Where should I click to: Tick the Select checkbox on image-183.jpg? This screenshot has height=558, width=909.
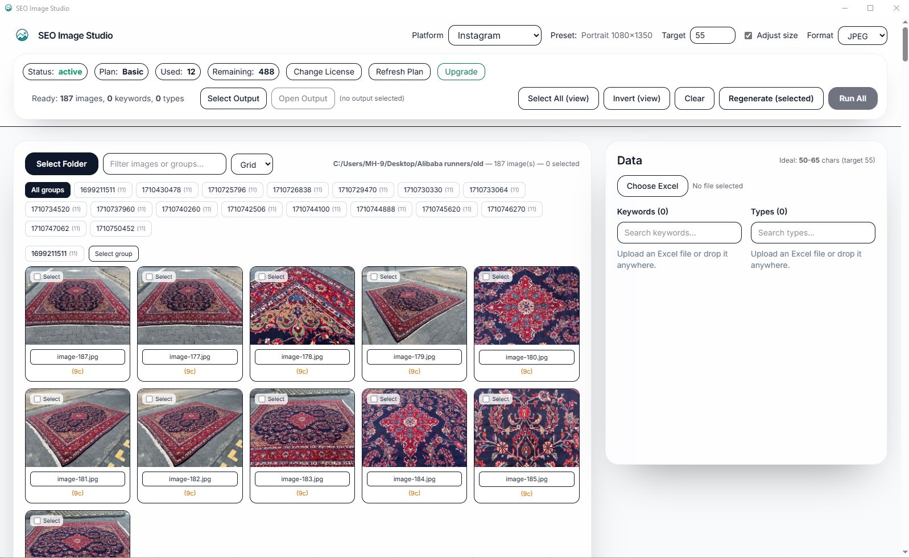click(x=262, y=399)
